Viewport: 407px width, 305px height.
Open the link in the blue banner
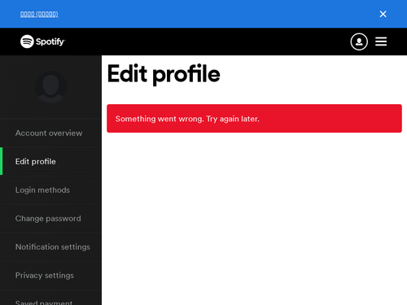pyautogui.click(x=39, y=14)
